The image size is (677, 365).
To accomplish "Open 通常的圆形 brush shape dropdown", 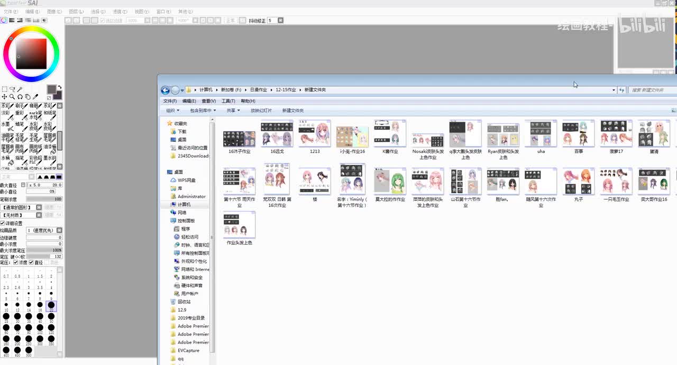I will pyautogui.click(x=39, y=207).
